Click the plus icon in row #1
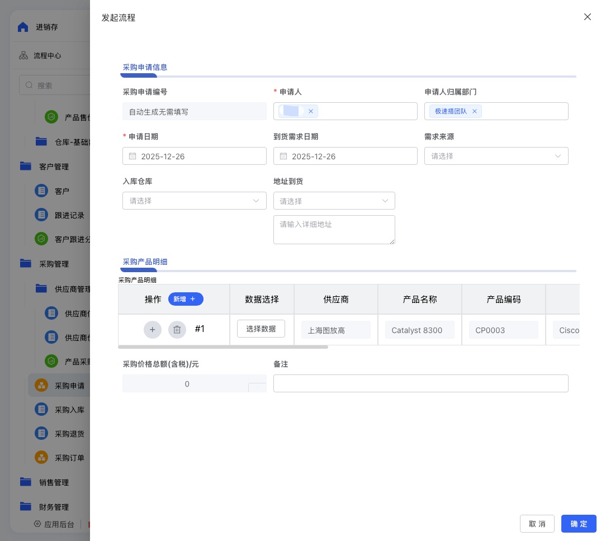This screenshot has width=601, height=541. pos(152,330)
